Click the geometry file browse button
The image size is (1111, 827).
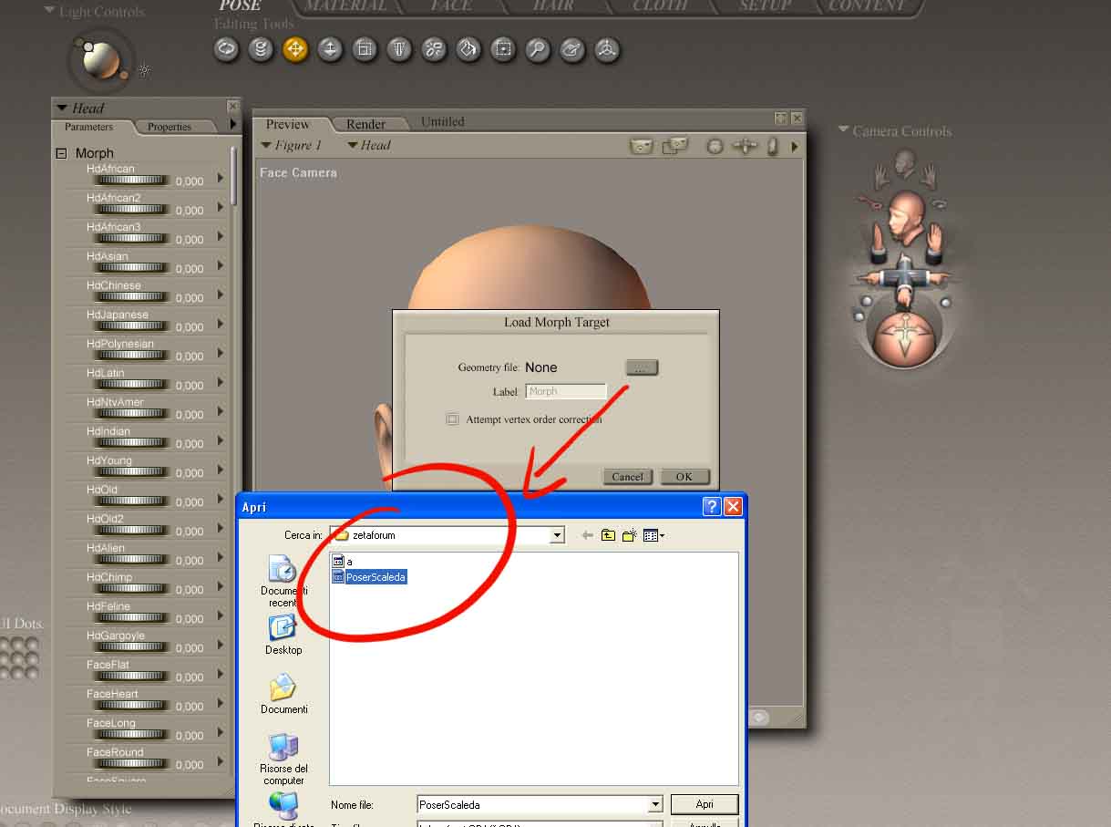pyautogui.click(x=641, y=367)
